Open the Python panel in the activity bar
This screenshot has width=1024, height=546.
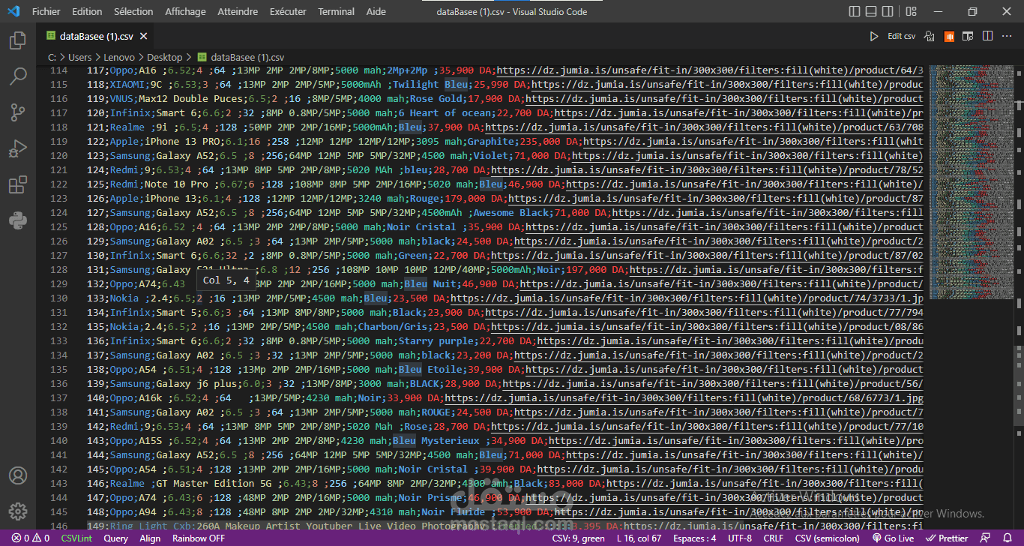point(18,220)
